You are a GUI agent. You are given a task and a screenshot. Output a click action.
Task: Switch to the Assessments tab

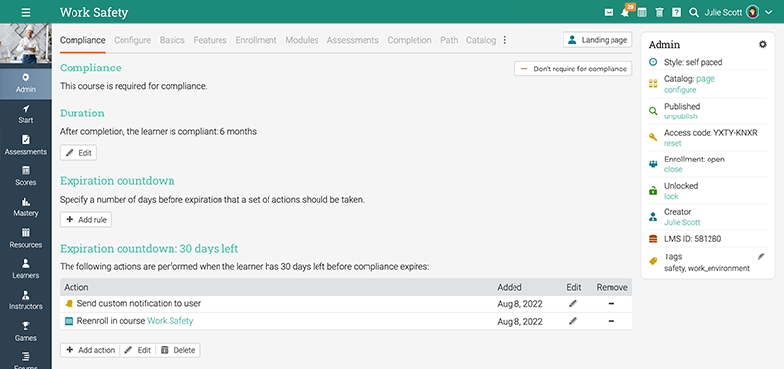(x=353, y=40)
